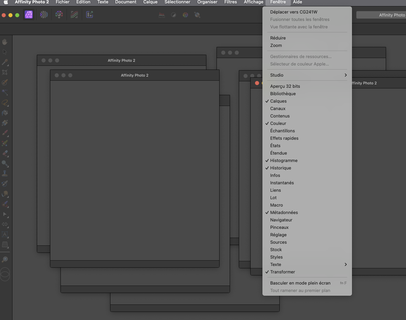This screenshot has height=320, width=406.
Task: Open the Apple menu
Action: pos(6,2)
